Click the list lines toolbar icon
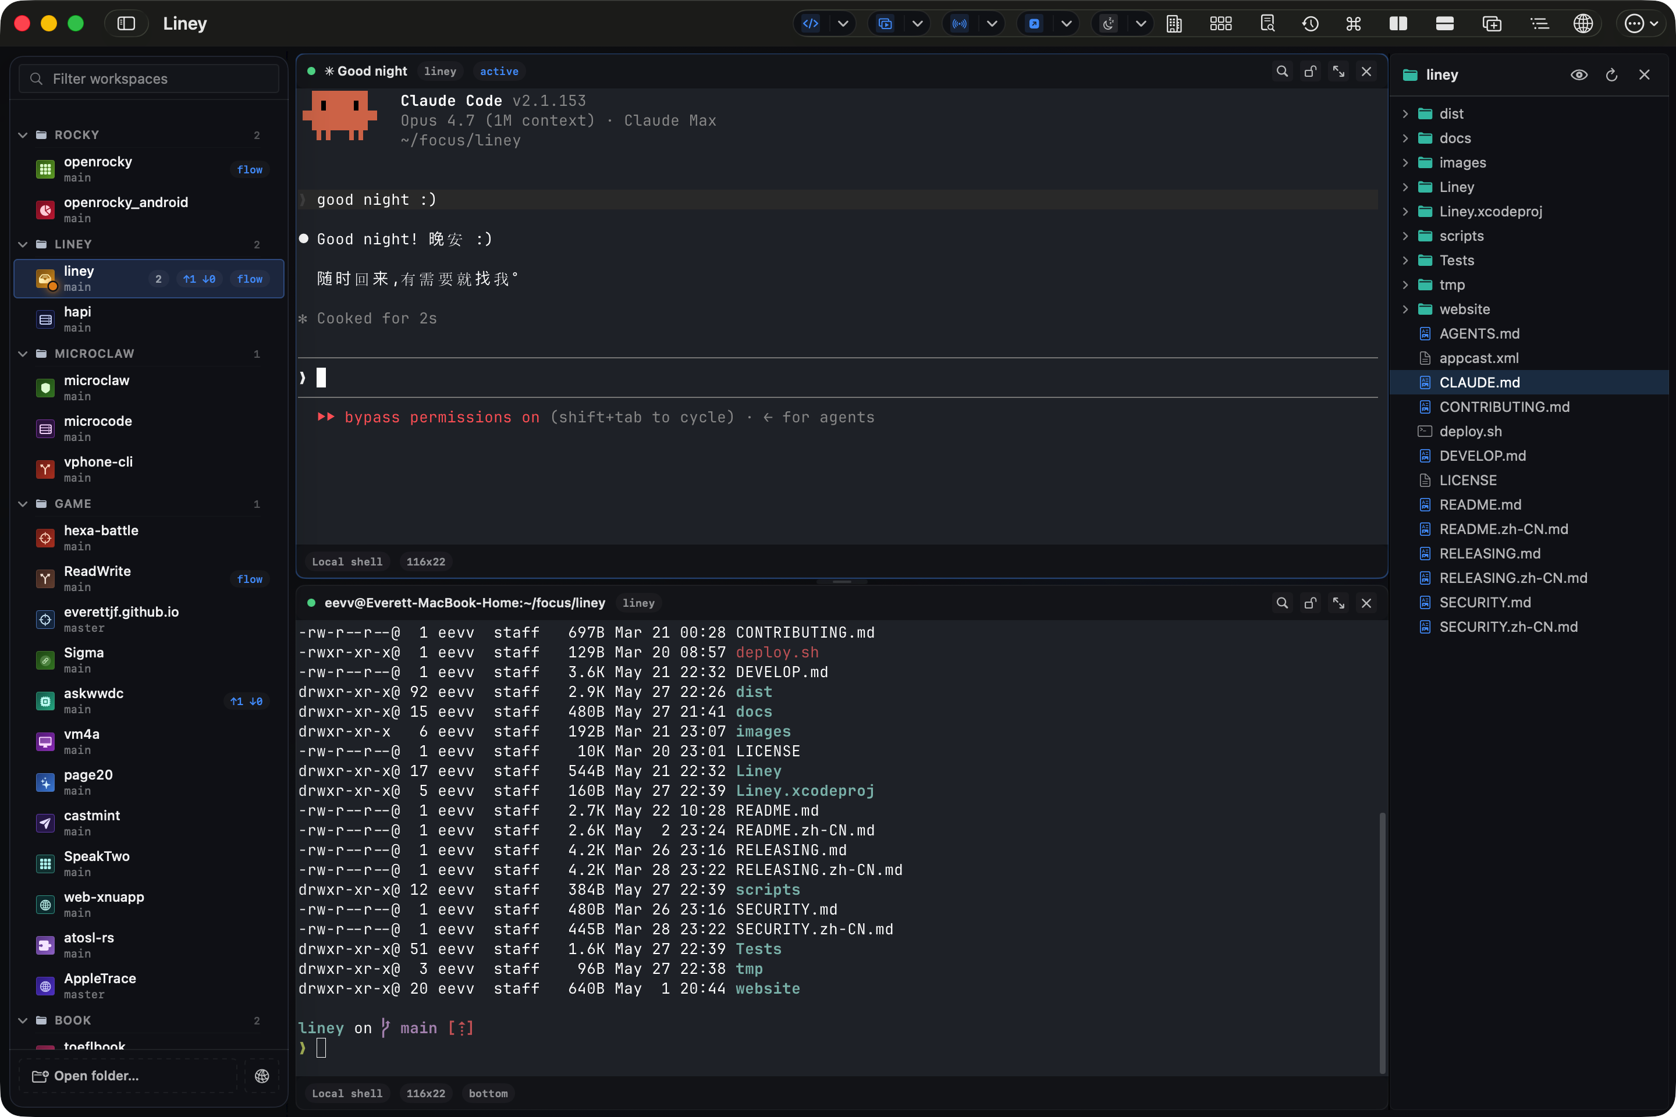 click(x=1539, y=23)
